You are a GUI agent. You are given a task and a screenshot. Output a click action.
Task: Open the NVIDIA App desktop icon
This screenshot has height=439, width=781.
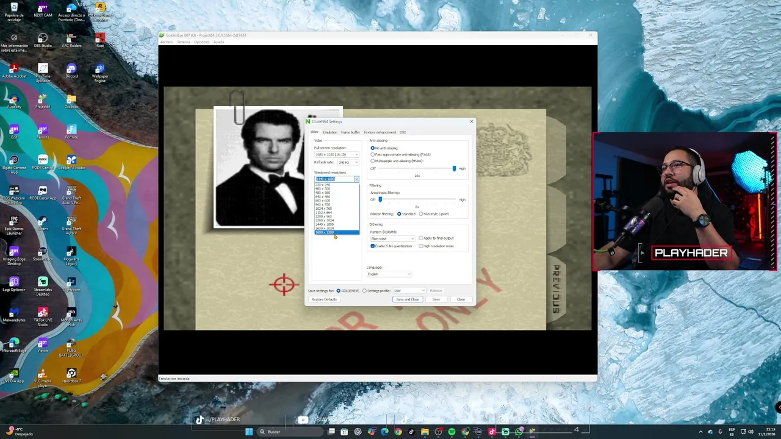point(14,376)
